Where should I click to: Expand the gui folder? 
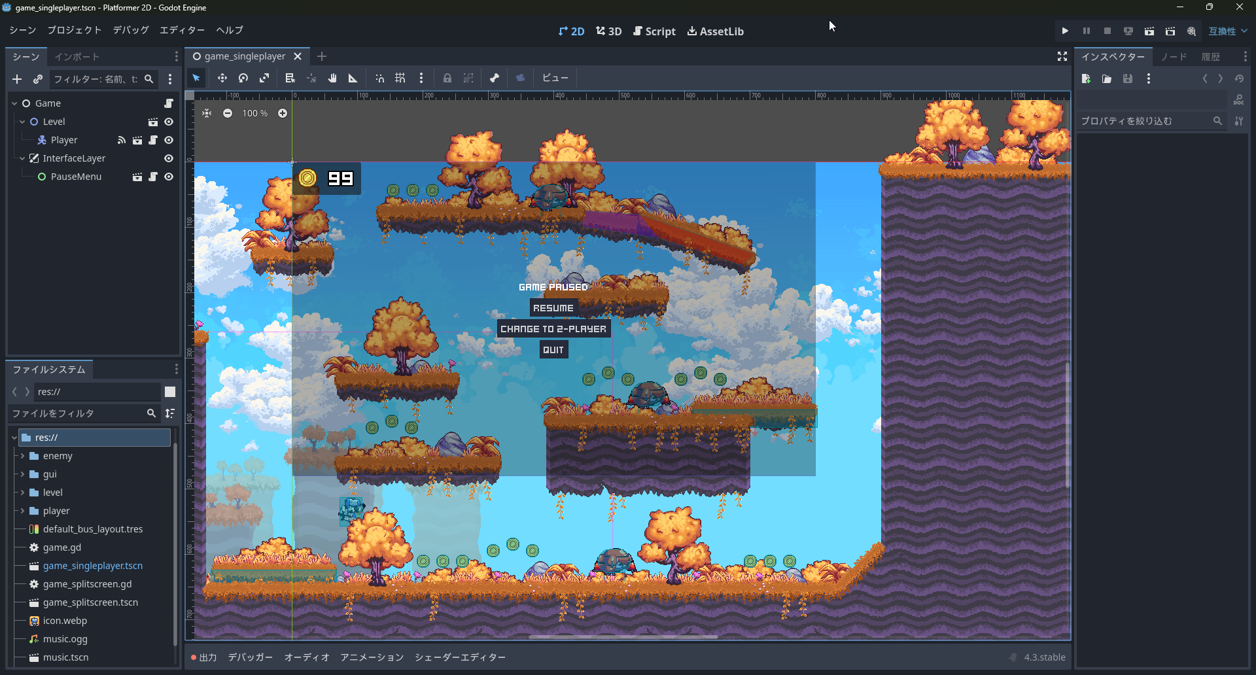click(22, 474)
